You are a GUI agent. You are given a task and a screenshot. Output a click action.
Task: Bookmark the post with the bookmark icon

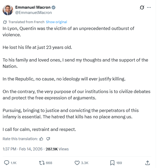[x=112, y=163]
